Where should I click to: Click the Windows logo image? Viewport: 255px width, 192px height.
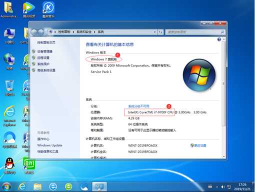(x=199, y=75)
